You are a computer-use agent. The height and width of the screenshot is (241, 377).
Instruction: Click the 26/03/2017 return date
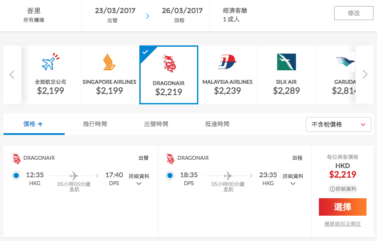tap(182, 10)
